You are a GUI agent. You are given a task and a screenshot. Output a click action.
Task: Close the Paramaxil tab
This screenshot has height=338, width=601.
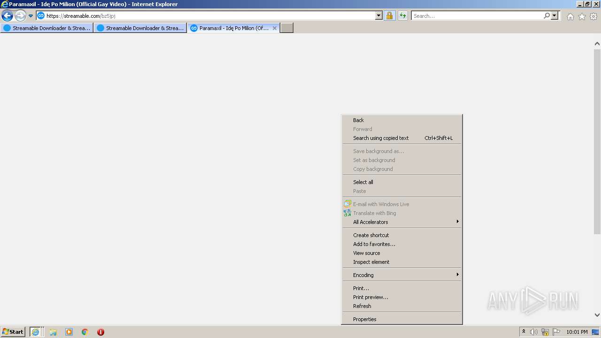275,28
